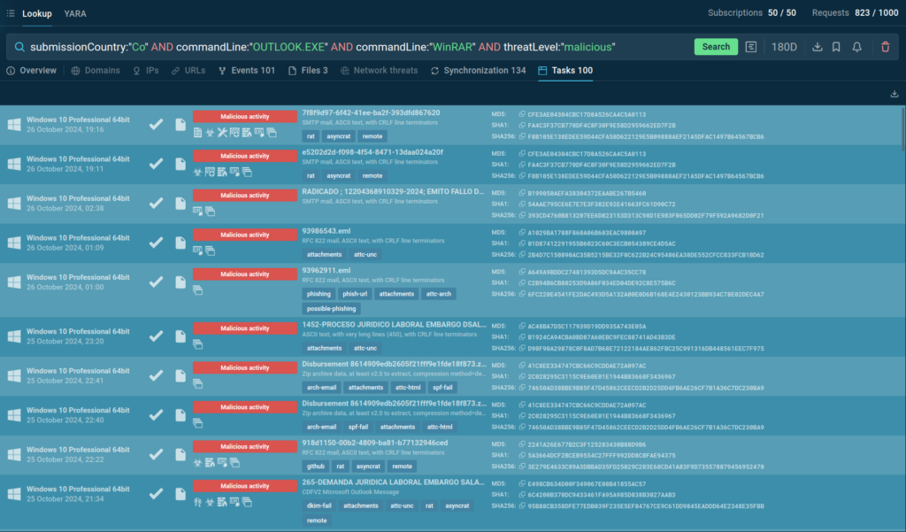
Task: Toggle the checkmark on 93962911.eml row
Action: pyautogui.click(x=156, y=281)
